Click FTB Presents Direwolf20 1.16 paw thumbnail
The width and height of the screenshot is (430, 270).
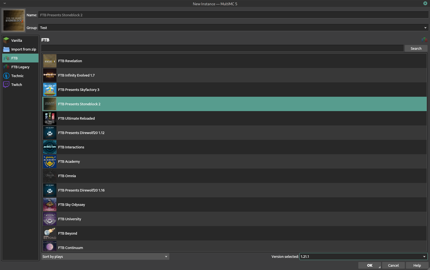(50, 190)
